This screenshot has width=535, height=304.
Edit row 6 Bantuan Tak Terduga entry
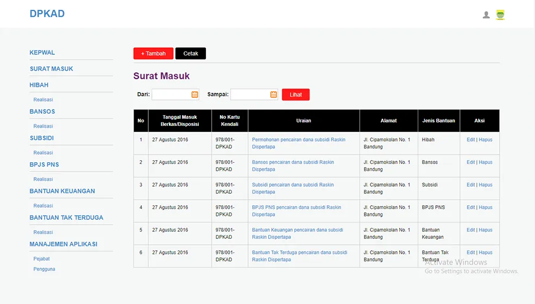[470, 252]
